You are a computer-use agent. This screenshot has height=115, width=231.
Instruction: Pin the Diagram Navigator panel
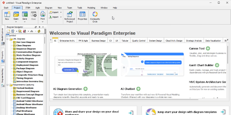[39, 27]
